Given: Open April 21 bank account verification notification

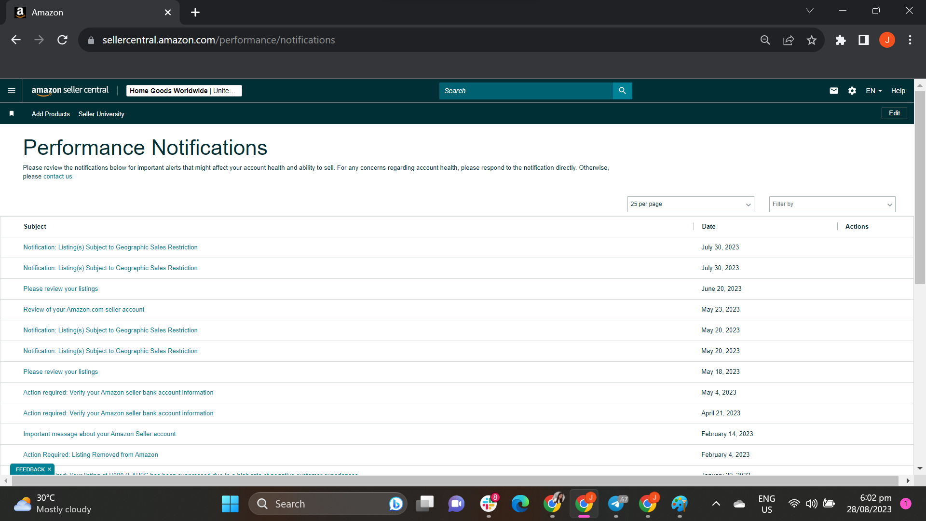Looking at the screenshot, I should [118, 413].
